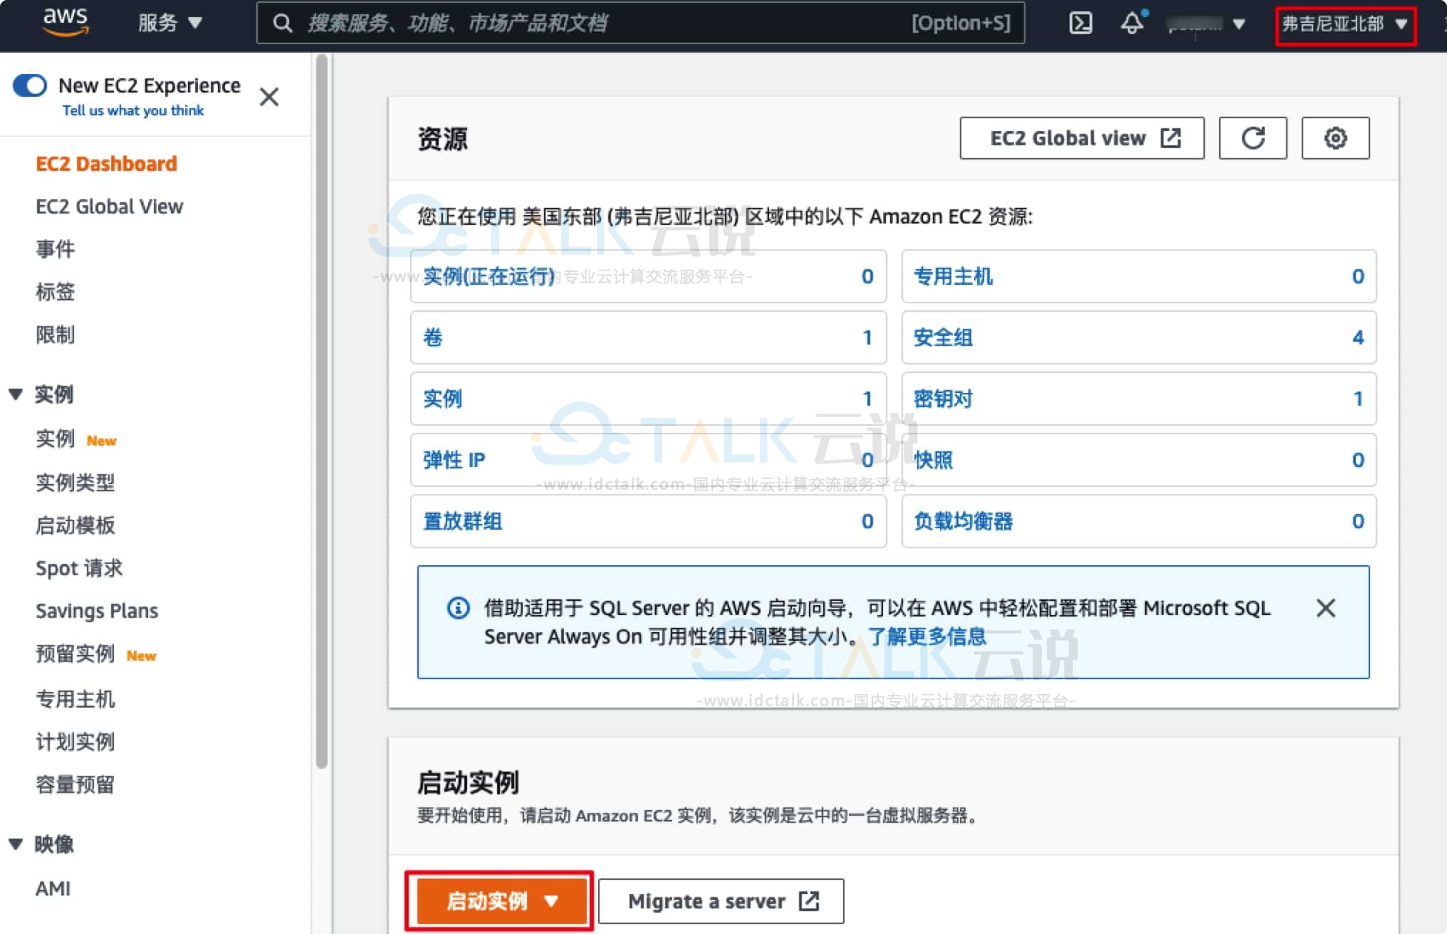Click the info icon in SQL Server notice
The height and width of the screenshot is (934, 1447).
click(x=458, y=608)
